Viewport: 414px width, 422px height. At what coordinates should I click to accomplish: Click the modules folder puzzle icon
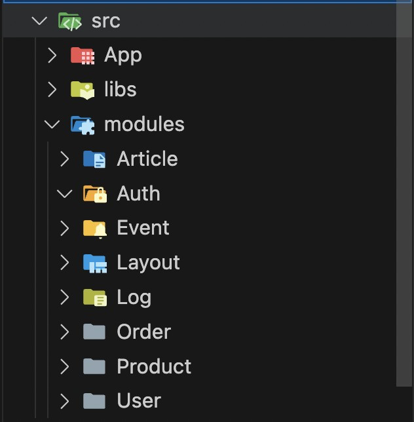point(83,125)
